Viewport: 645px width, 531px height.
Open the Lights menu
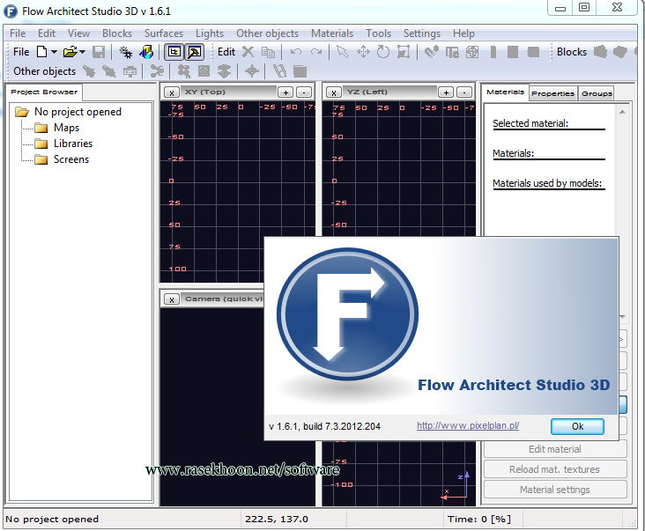click(x=210, y=33)
